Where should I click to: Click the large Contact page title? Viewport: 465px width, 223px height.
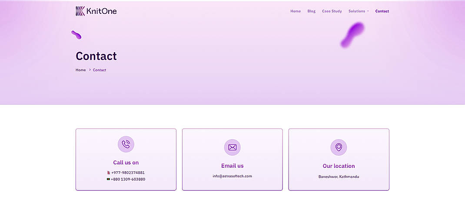coord(96,56)
